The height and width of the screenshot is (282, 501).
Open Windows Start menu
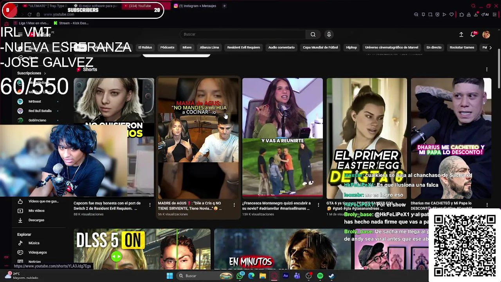tap(169, 276)
